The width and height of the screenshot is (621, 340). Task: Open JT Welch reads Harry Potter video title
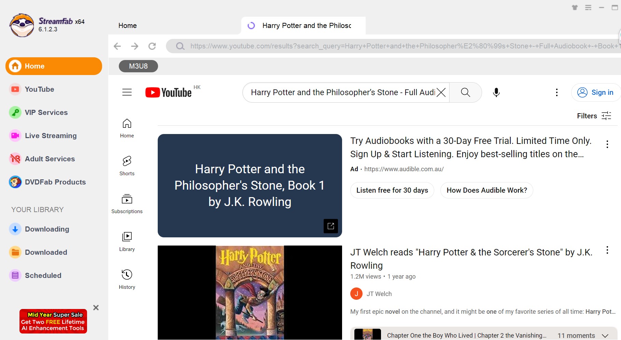(x=471, y=259)
